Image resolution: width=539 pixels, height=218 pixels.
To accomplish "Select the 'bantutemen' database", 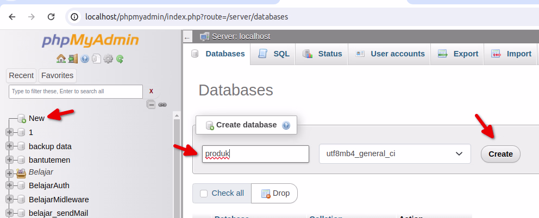I will click(49, 160).
